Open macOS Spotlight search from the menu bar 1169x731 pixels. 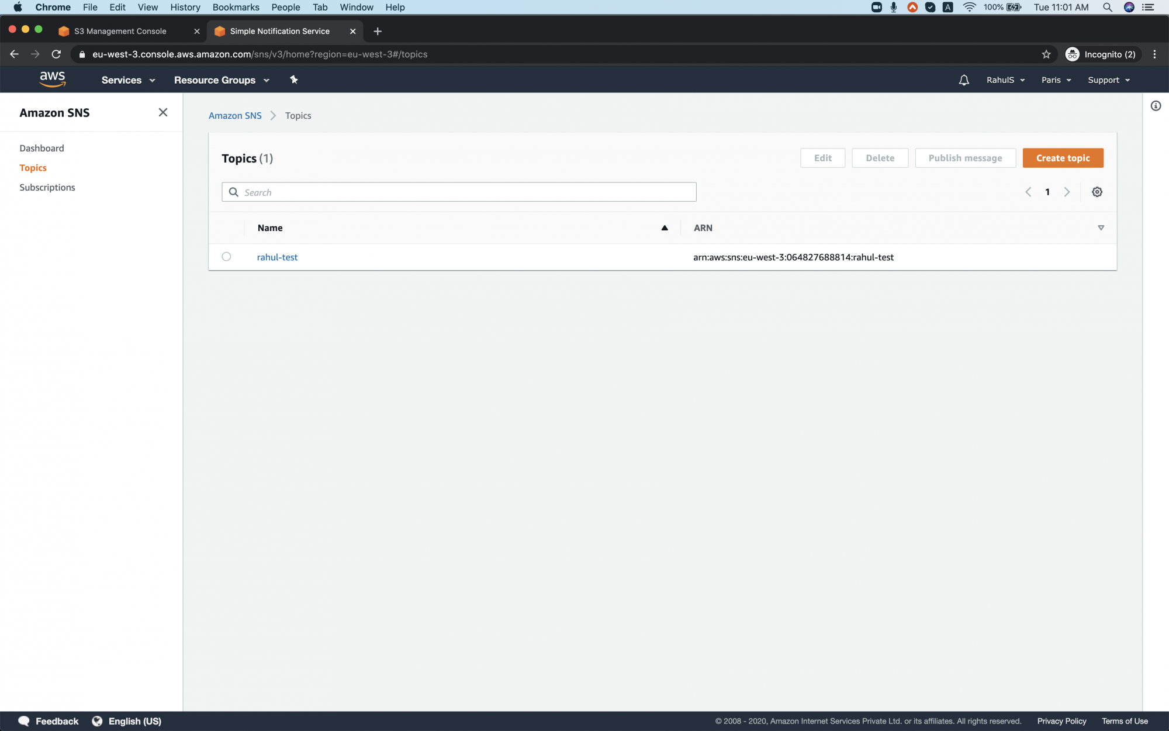point(1108,8)
